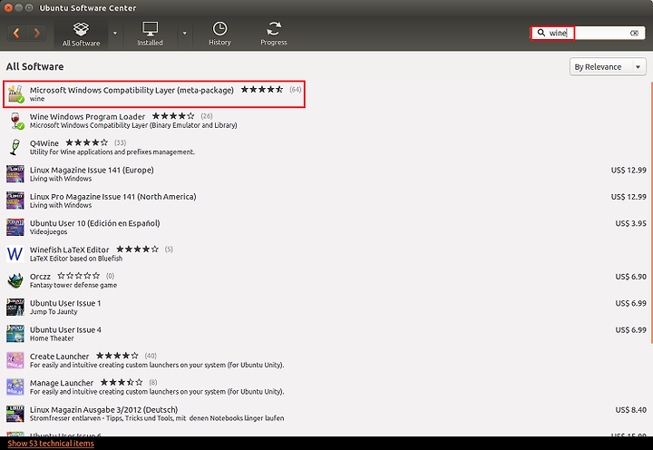Screen dimensions: 653x450
Task: Clear the search text with the clear icon
Action: pos(634,33)
